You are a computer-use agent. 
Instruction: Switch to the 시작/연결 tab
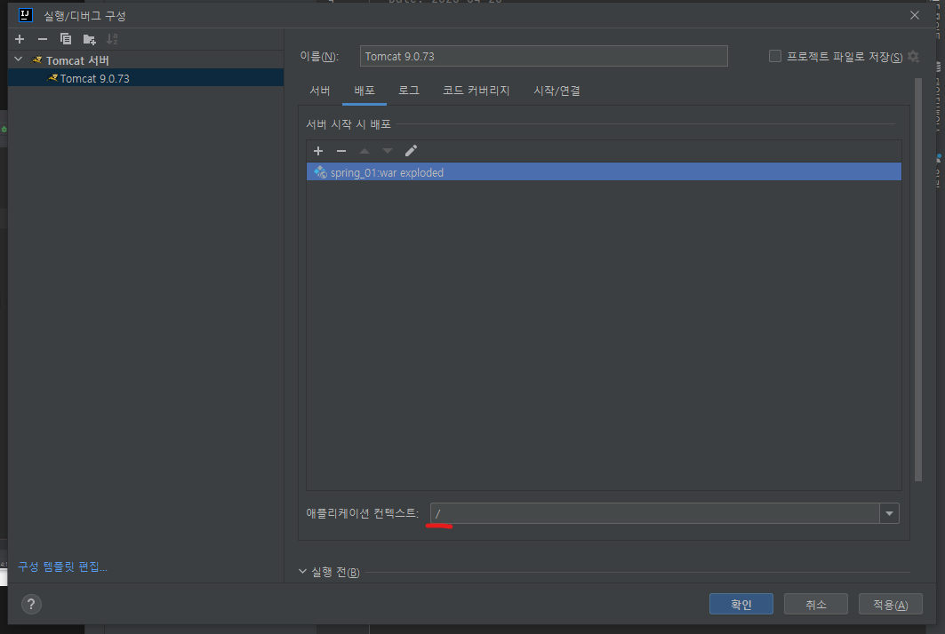(557, 91)
